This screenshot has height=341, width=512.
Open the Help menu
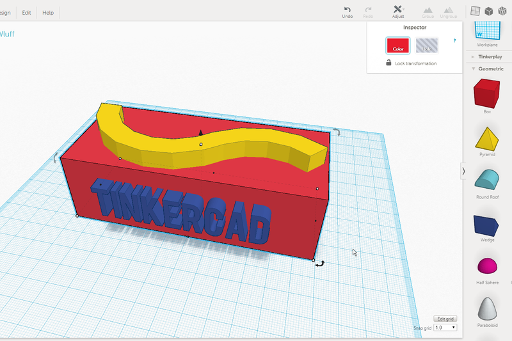pyautogui.click(x=48, y=13)
